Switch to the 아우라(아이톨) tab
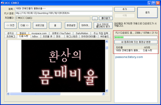This screenshot has width=161, height=105. [89, 36]
